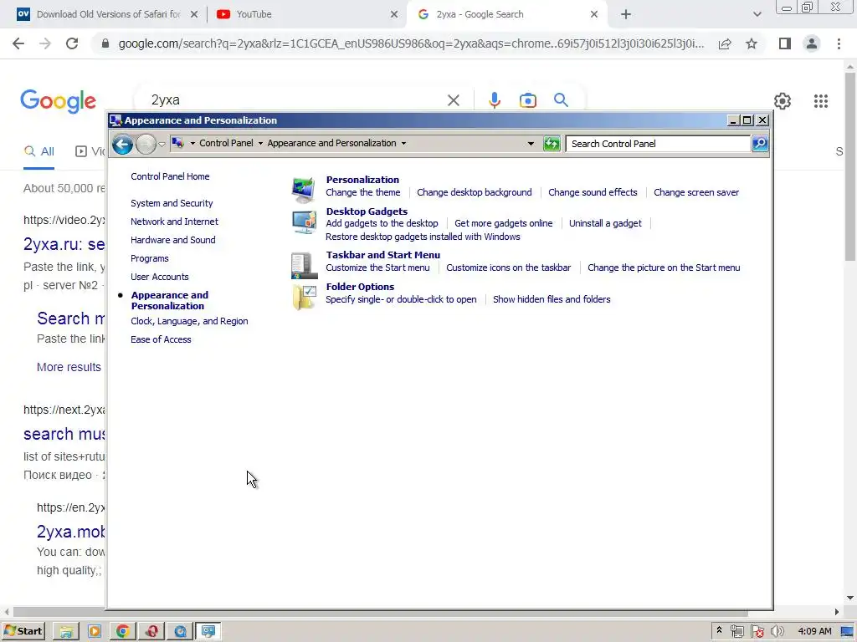Reload the Chrome page
This screenshot has width=857, height=642.
point(72,43)
